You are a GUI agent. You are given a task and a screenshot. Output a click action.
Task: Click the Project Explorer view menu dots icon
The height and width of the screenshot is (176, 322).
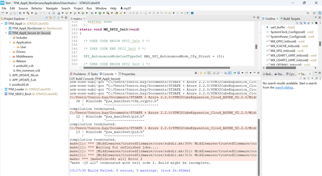[58, 18]
